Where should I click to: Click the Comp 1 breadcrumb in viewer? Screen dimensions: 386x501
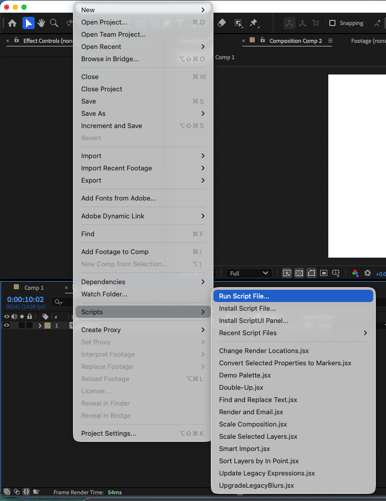pos(225,57)
